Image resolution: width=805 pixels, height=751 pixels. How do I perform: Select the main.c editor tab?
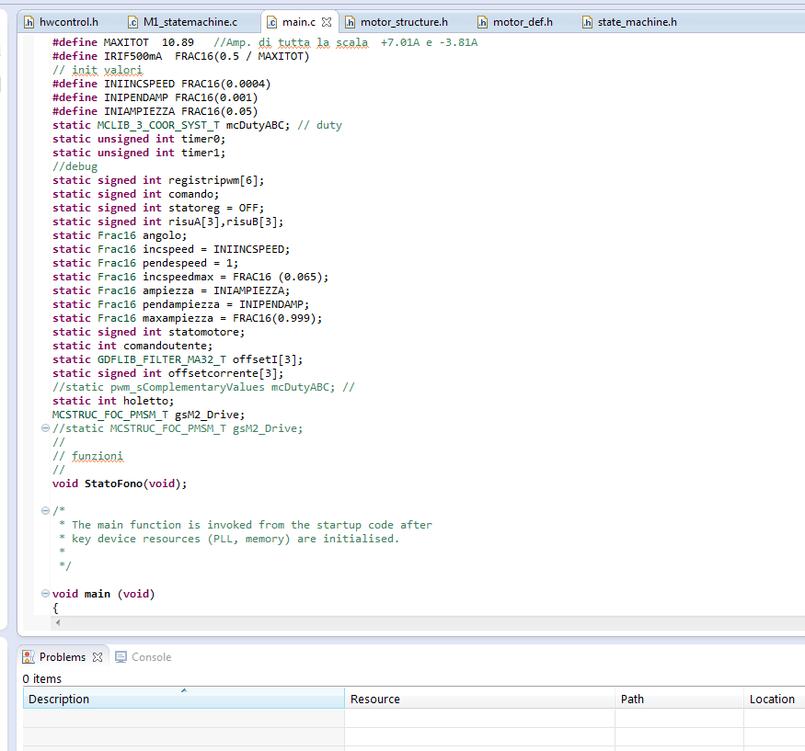[x=299, y=22]
